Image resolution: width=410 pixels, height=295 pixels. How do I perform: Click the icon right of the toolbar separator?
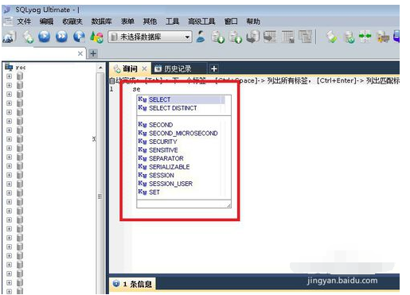(x=331, y=37)
